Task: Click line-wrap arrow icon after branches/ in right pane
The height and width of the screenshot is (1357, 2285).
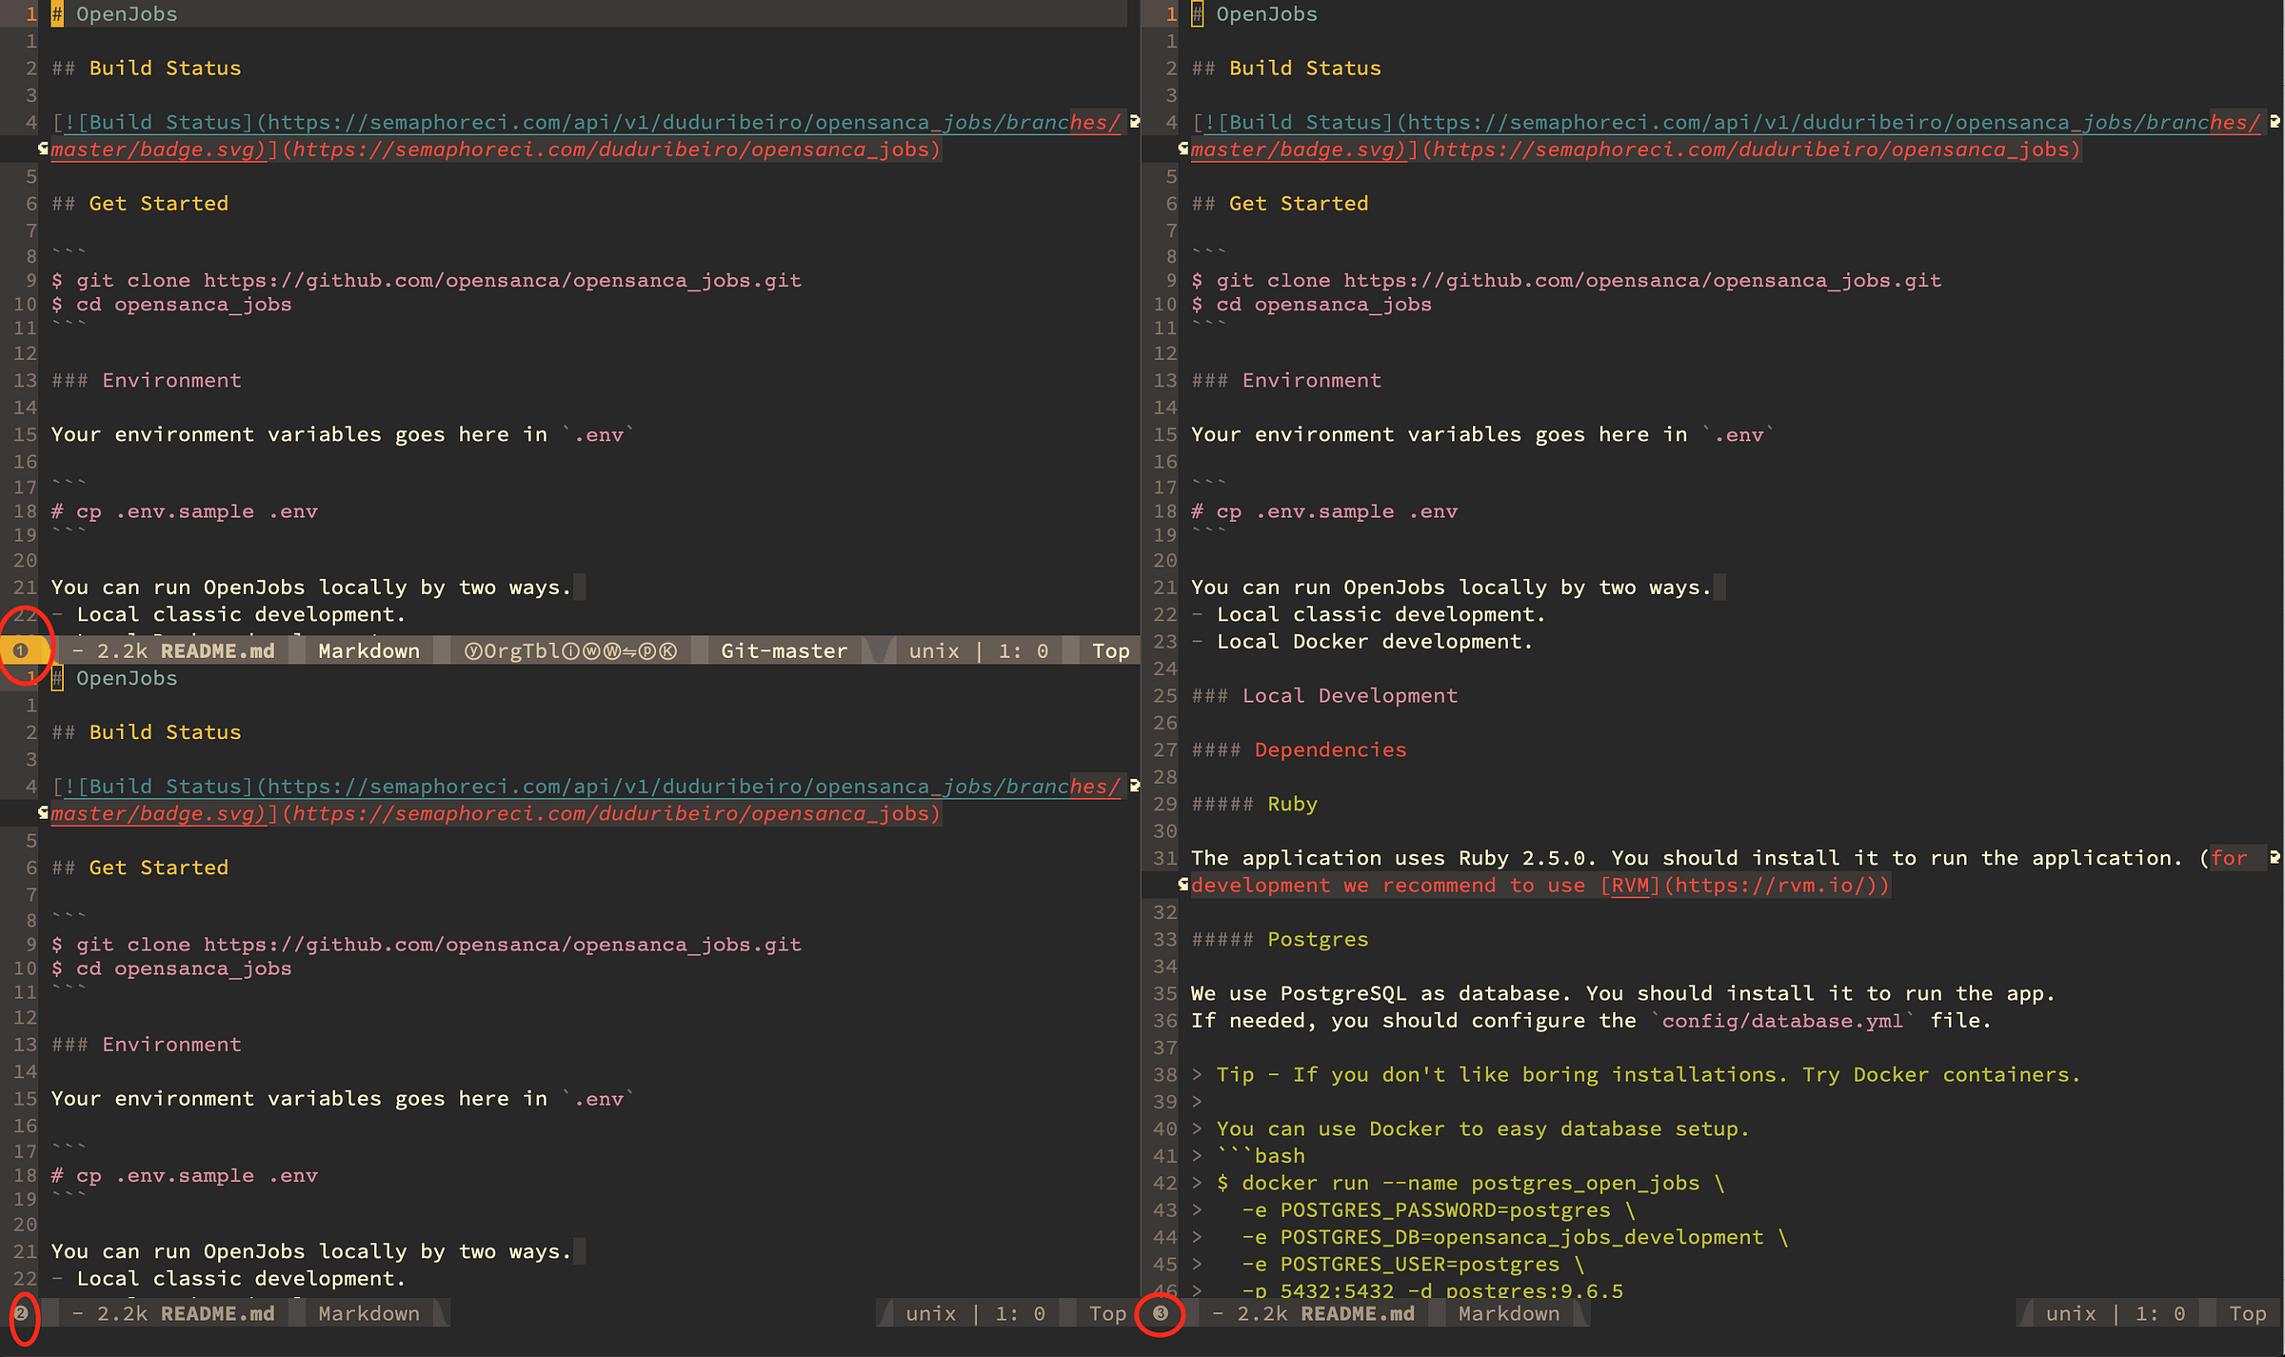Action: pyautogui.click(x=2275, y=122)
